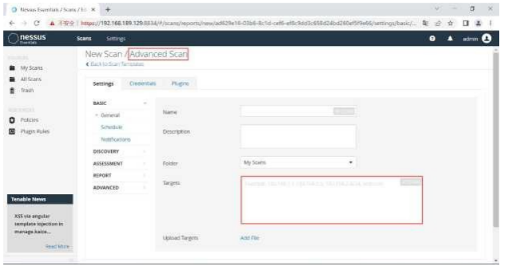Image resolution: width=511 pixels, height=272 pixels.
Task: Click the All Scans folder icon
Action: pyautogui.click(x=12, y=79)
